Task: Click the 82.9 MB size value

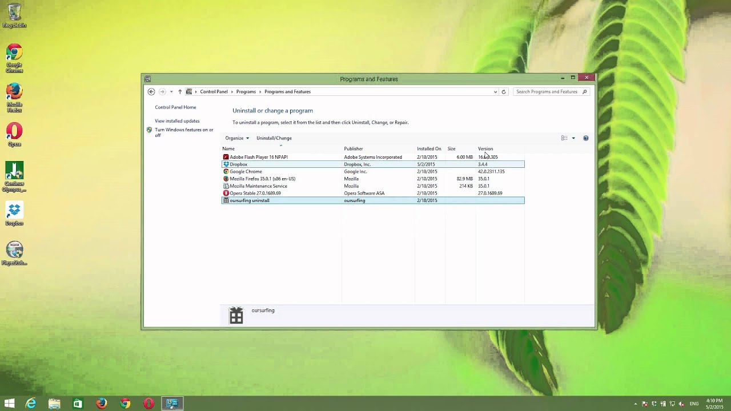Action: (465, 179)
